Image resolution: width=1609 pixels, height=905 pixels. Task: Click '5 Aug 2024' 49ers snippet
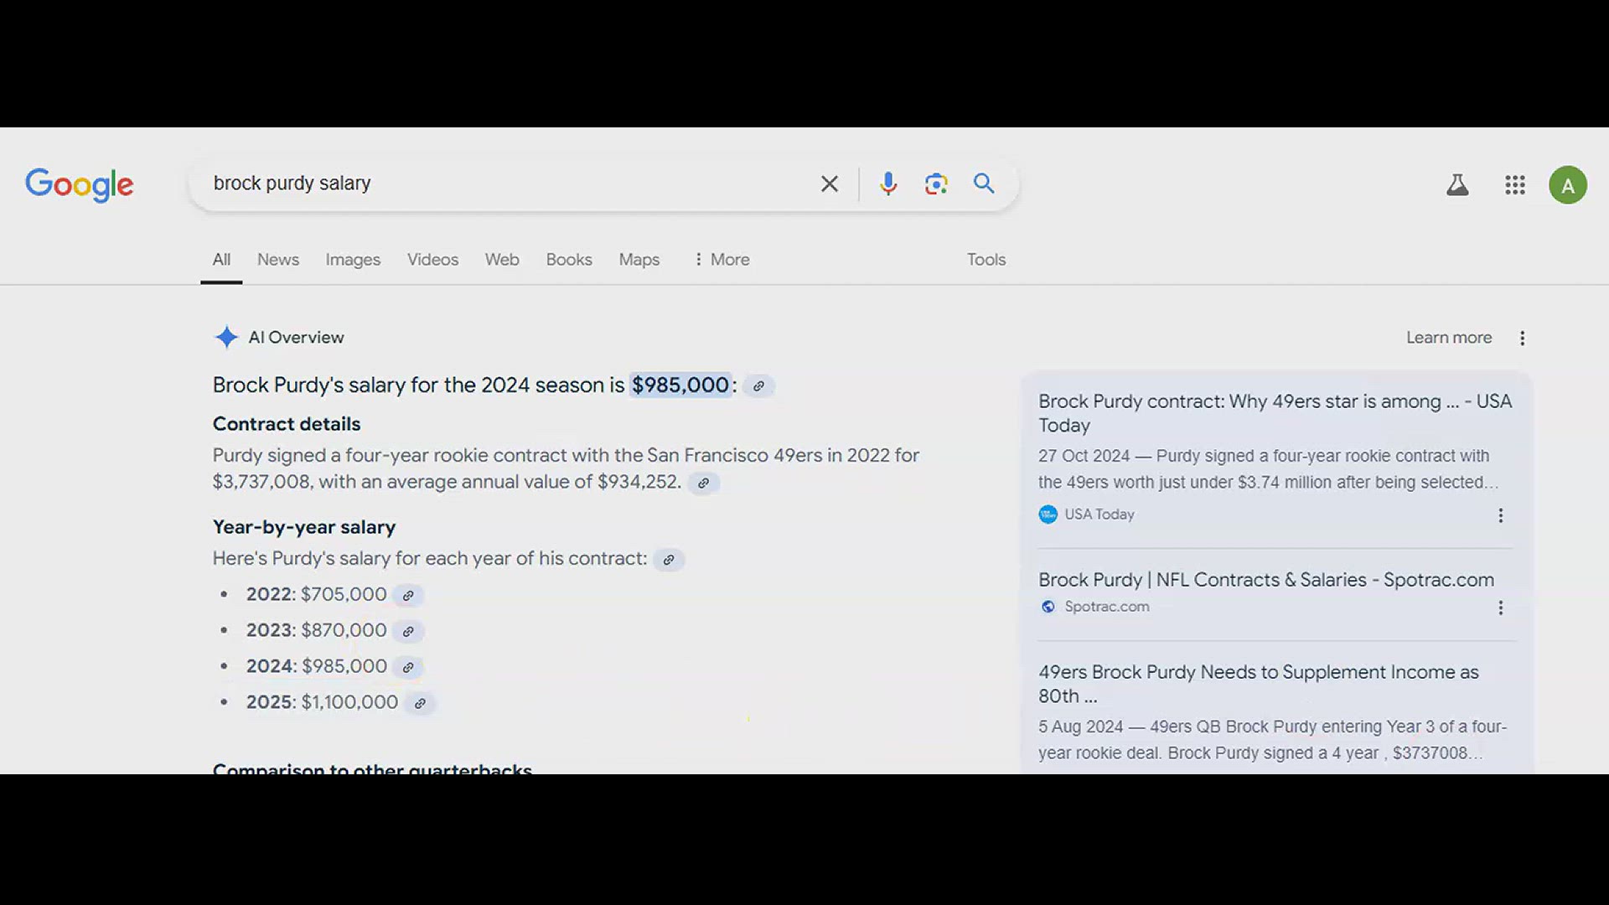pos(1272,740)
